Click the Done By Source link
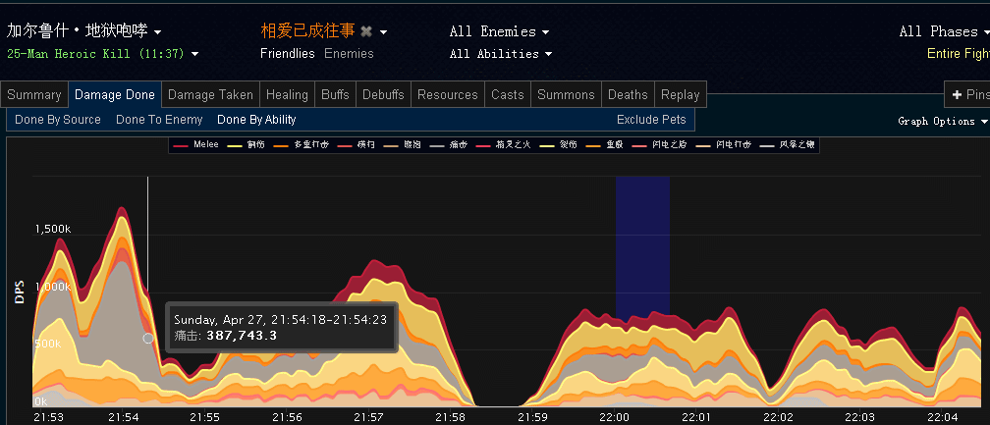Viewport: 990px width, 425px height. pos(58,120)
